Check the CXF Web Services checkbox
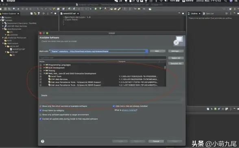The image size is (239, 148). coord(41,79)
